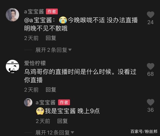Reply to the top a宝宝酱 comment
This screenshot has height=136, width=160.
(51, 38)
